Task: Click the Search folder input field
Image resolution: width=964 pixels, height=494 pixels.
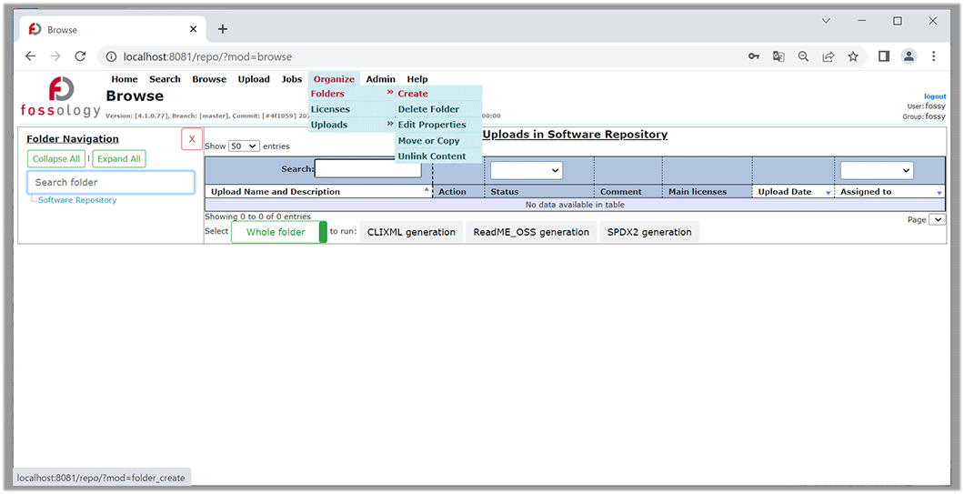Action: click(x=110, y=182)
